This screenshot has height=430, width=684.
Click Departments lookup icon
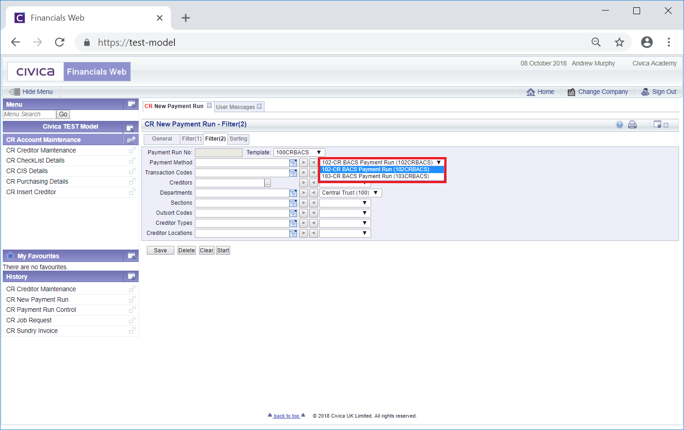[293, 193]
